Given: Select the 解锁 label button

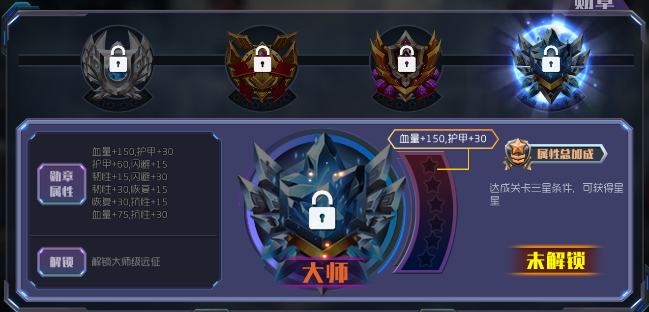Looking at the screenshot, I should [x=61, y=262].
